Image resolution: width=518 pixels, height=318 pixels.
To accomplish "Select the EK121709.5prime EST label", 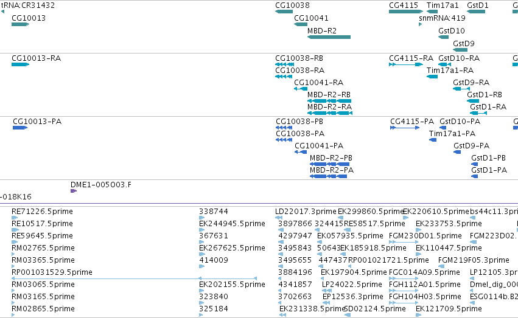I will click(449, 309).
